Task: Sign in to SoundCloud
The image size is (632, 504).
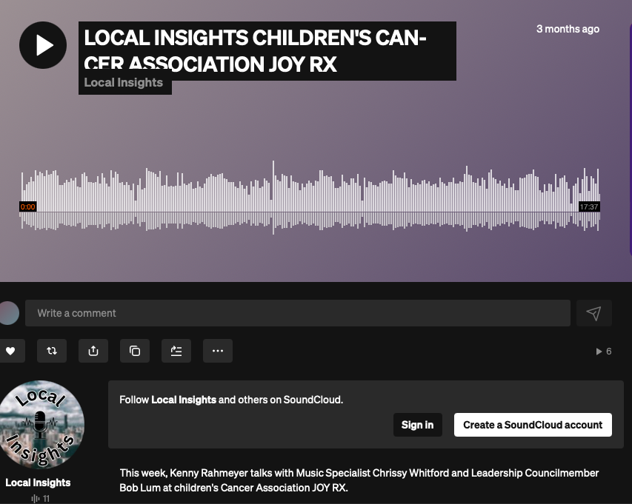Action: click(x=417, y=425)
